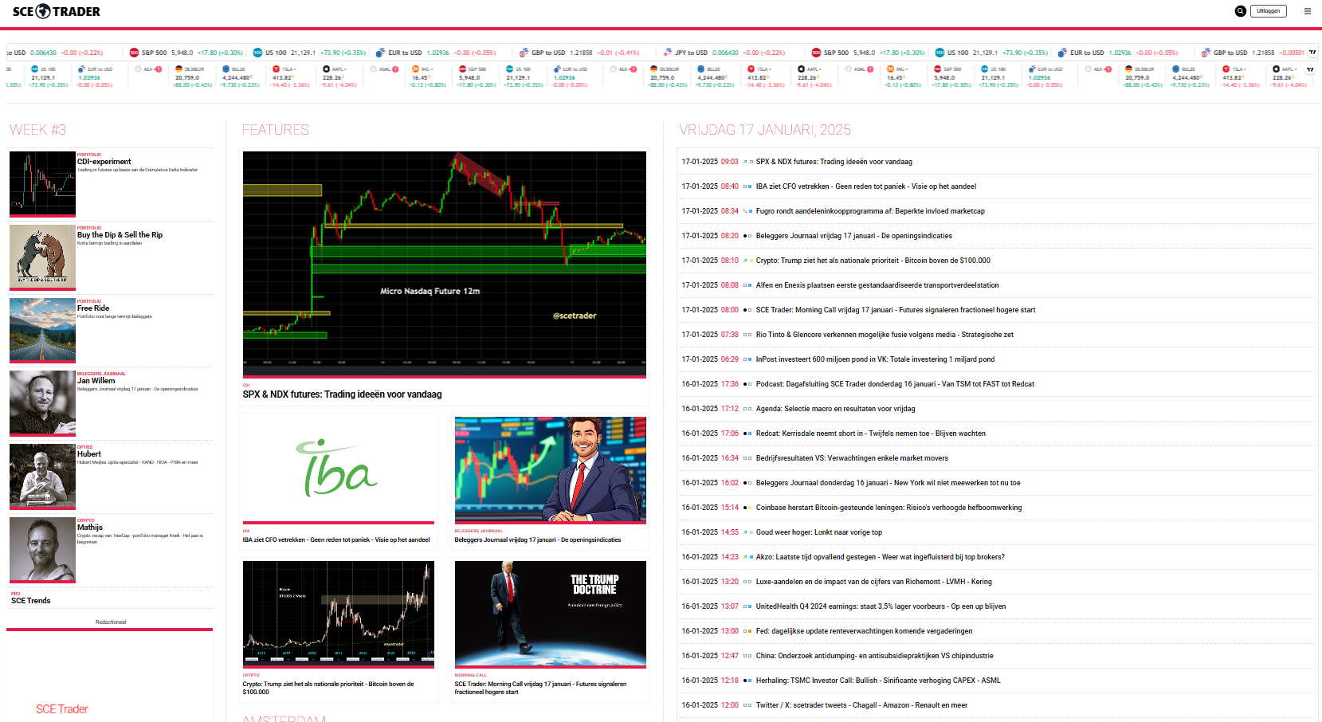Open the cartoon trader feature image

click(551, 469)
